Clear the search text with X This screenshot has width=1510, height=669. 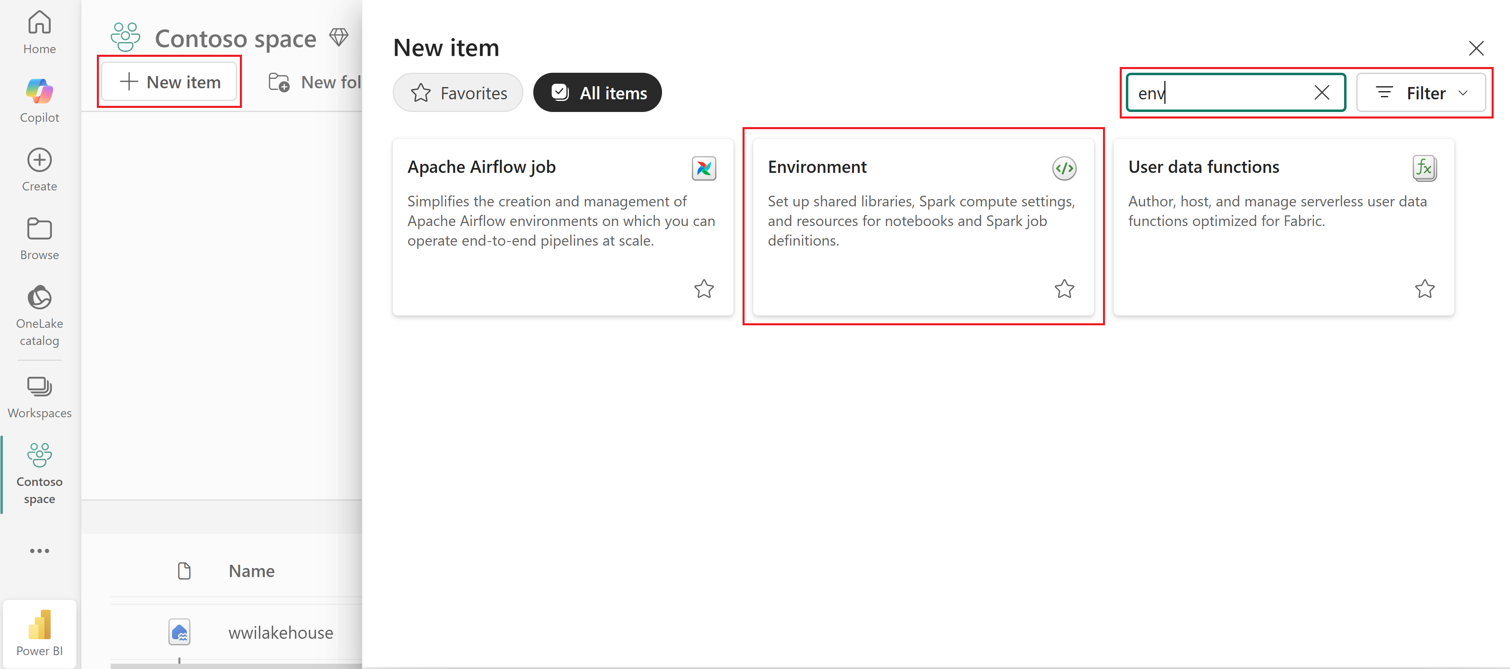pyautogui.click(x=1322, y=93)
